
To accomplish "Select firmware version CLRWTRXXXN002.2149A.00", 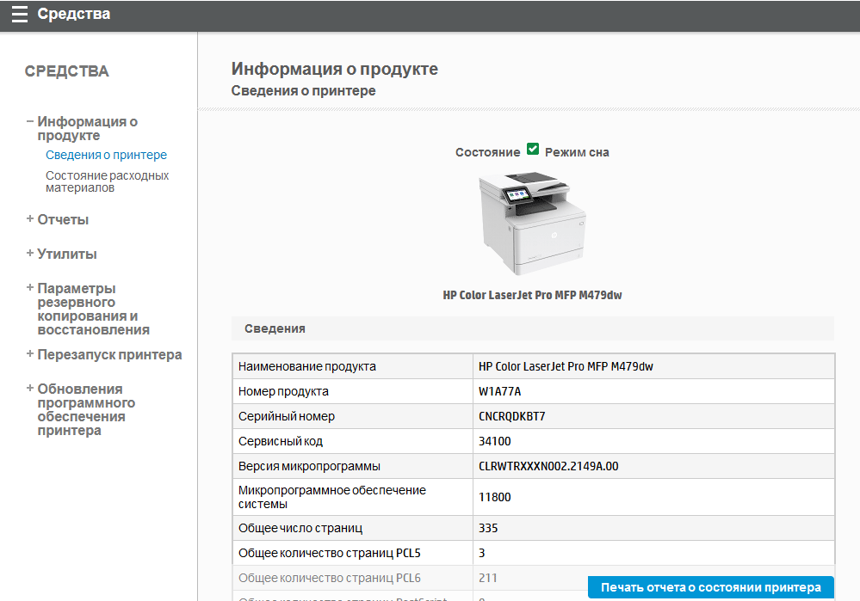I will pos(548,466).
